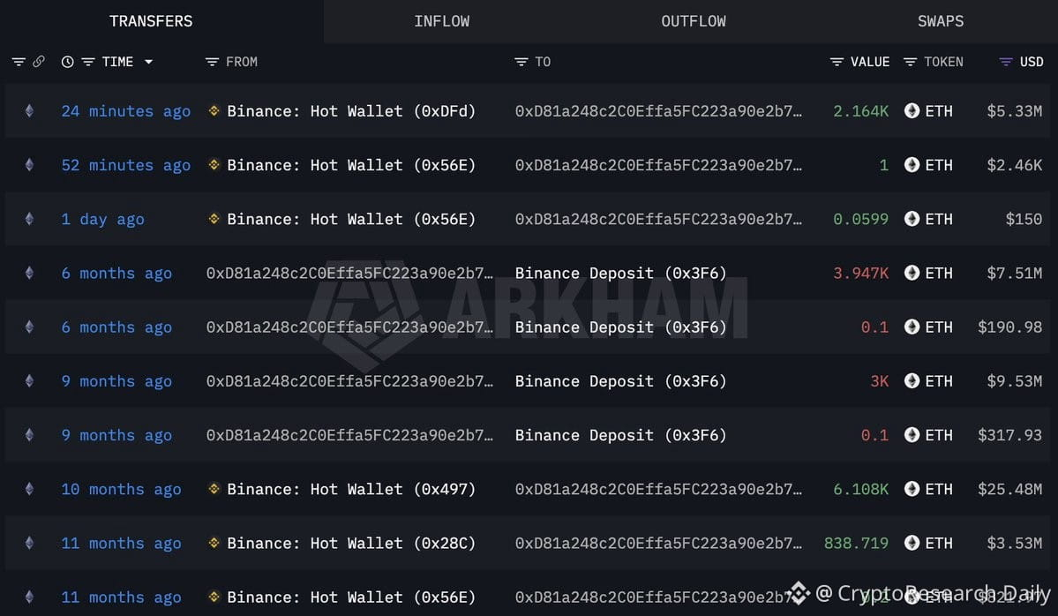This screenshot has width=1058, height=616.
Task: Open the TIME column filter icon
Action: pyautogui.click(x=87, y=62)
